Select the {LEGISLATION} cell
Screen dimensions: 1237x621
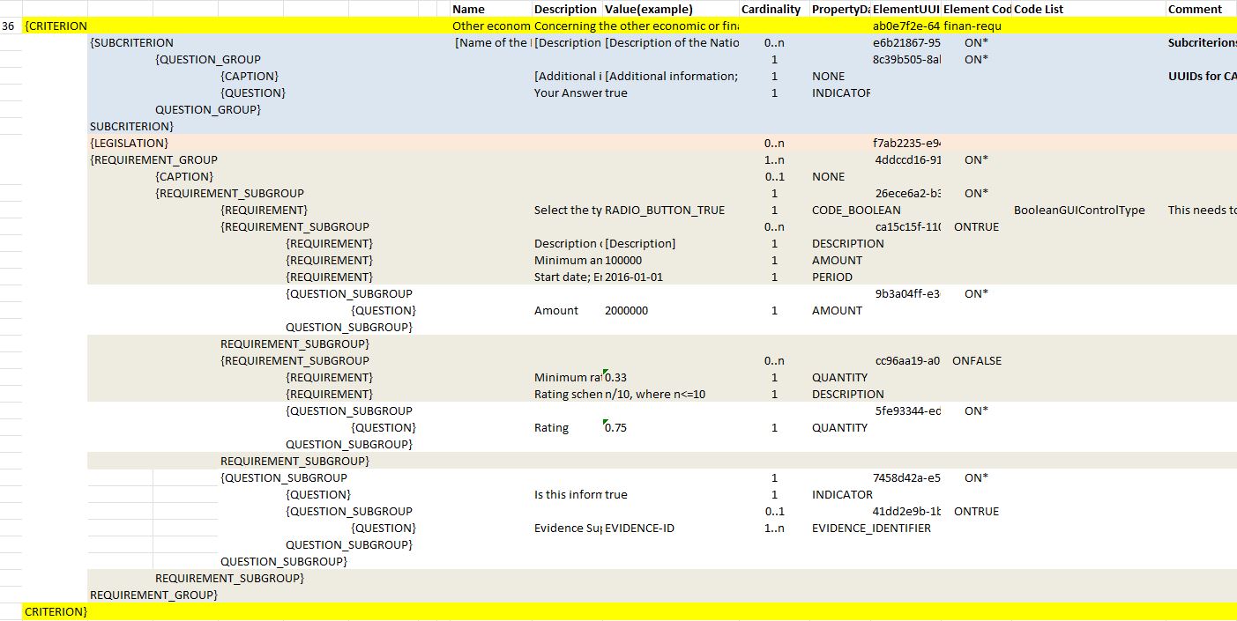coord(130,144)
